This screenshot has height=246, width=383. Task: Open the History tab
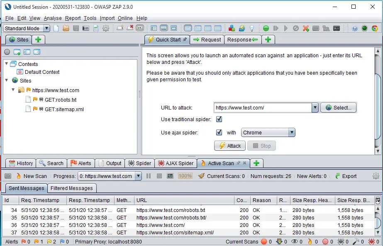(21, 163)
